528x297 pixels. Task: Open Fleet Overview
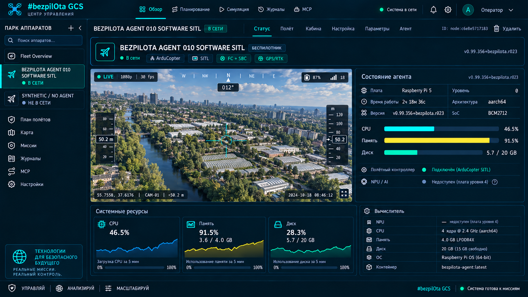click(44, 56)
